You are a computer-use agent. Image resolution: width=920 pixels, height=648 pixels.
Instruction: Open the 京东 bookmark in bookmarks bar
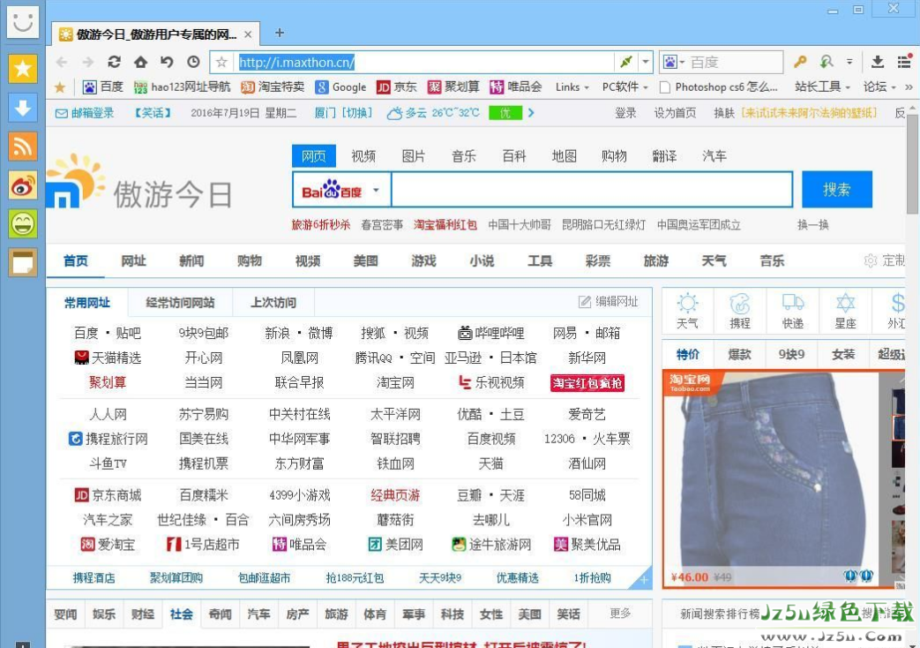coord(397,87)
